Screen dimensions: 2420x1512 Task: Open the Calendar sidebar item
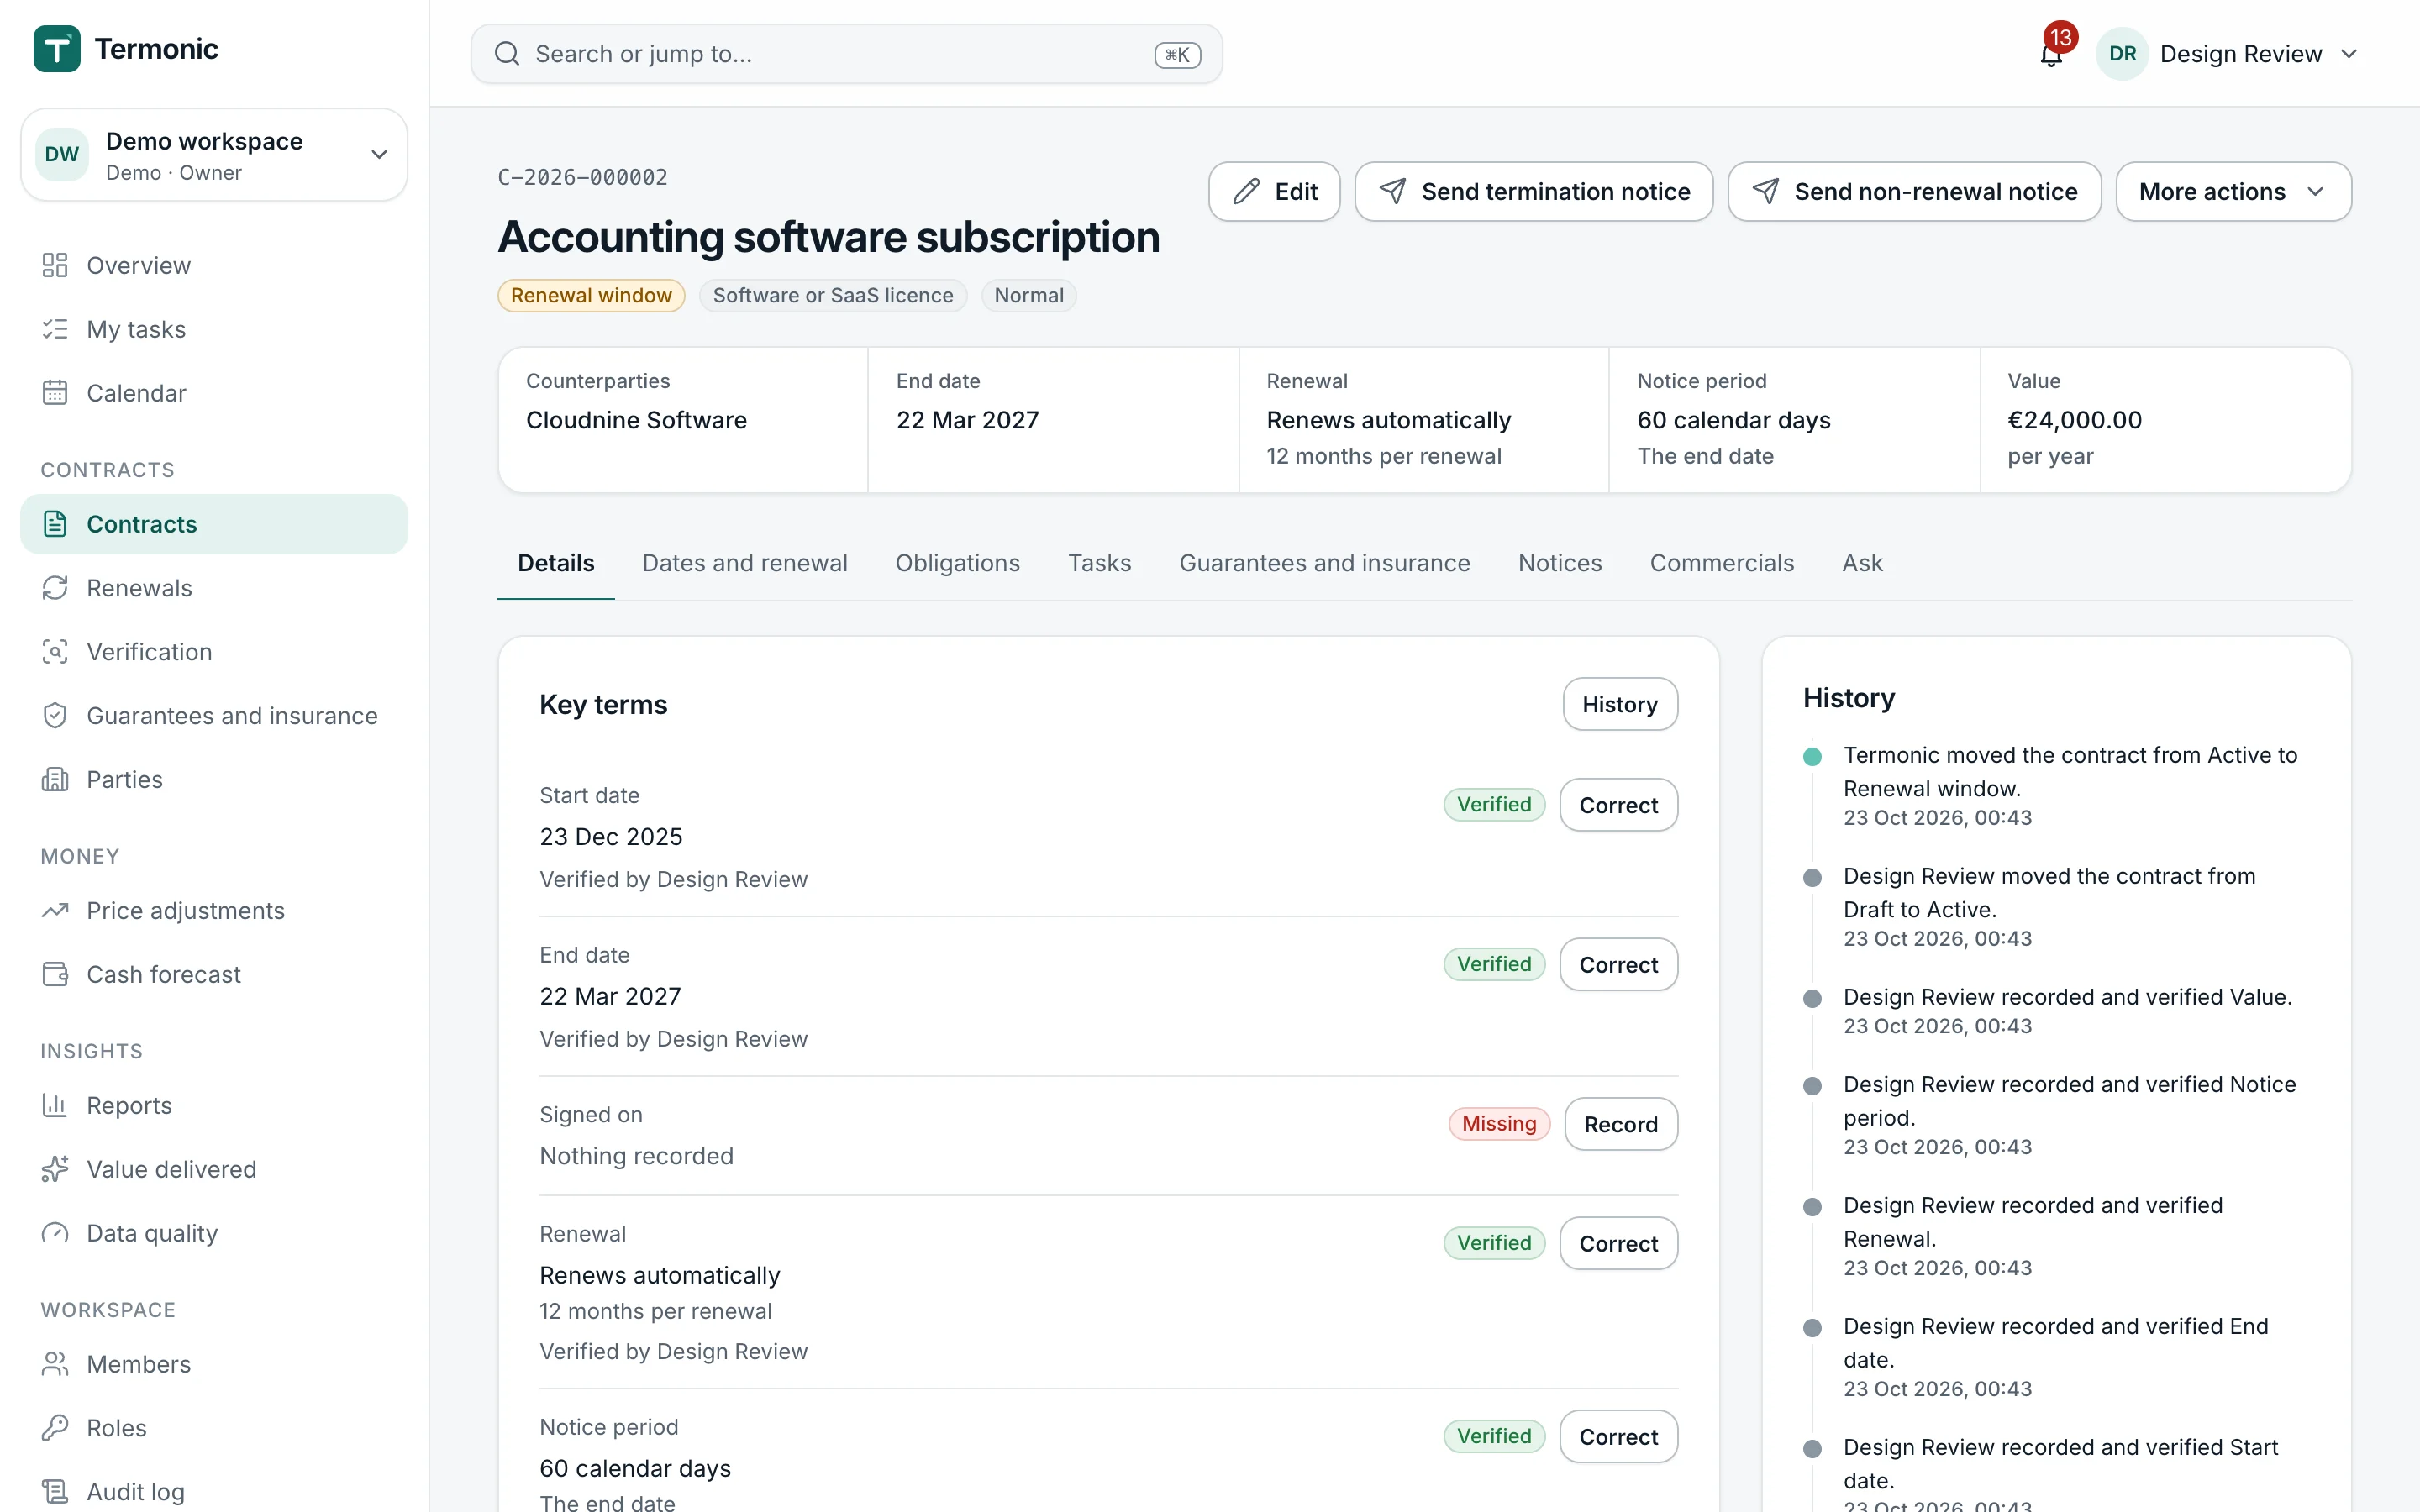[x=214, y=393]
